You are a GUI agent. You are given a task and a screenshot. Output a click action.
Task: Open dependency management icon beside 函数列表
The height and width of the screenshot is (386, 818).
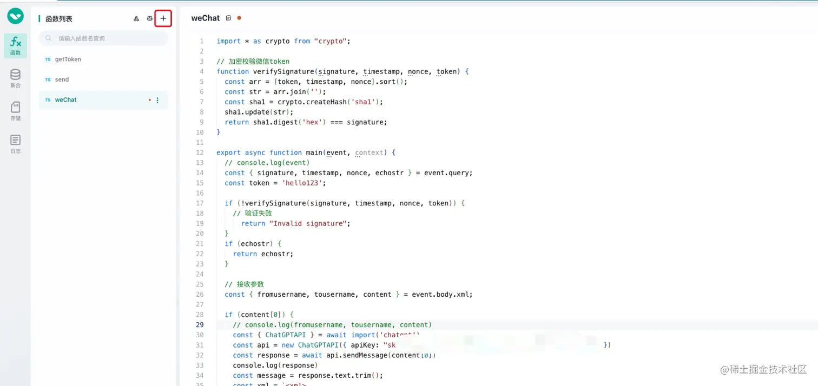tap(136, 19)
